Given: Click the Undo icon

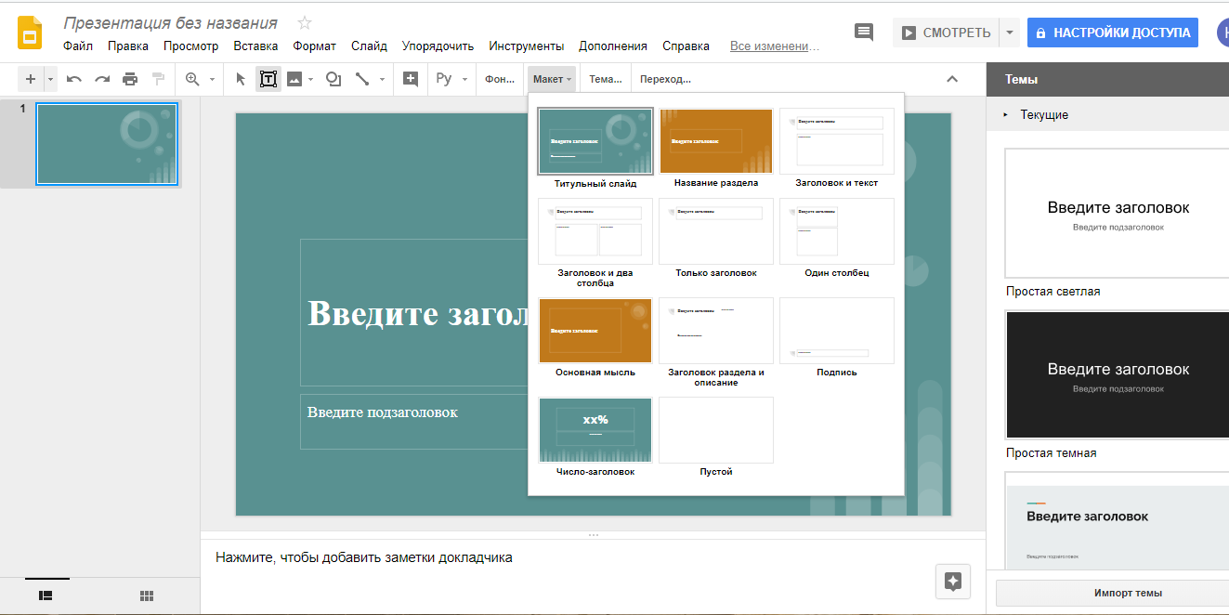Looking at the screenshot, I should click(73, 78).
